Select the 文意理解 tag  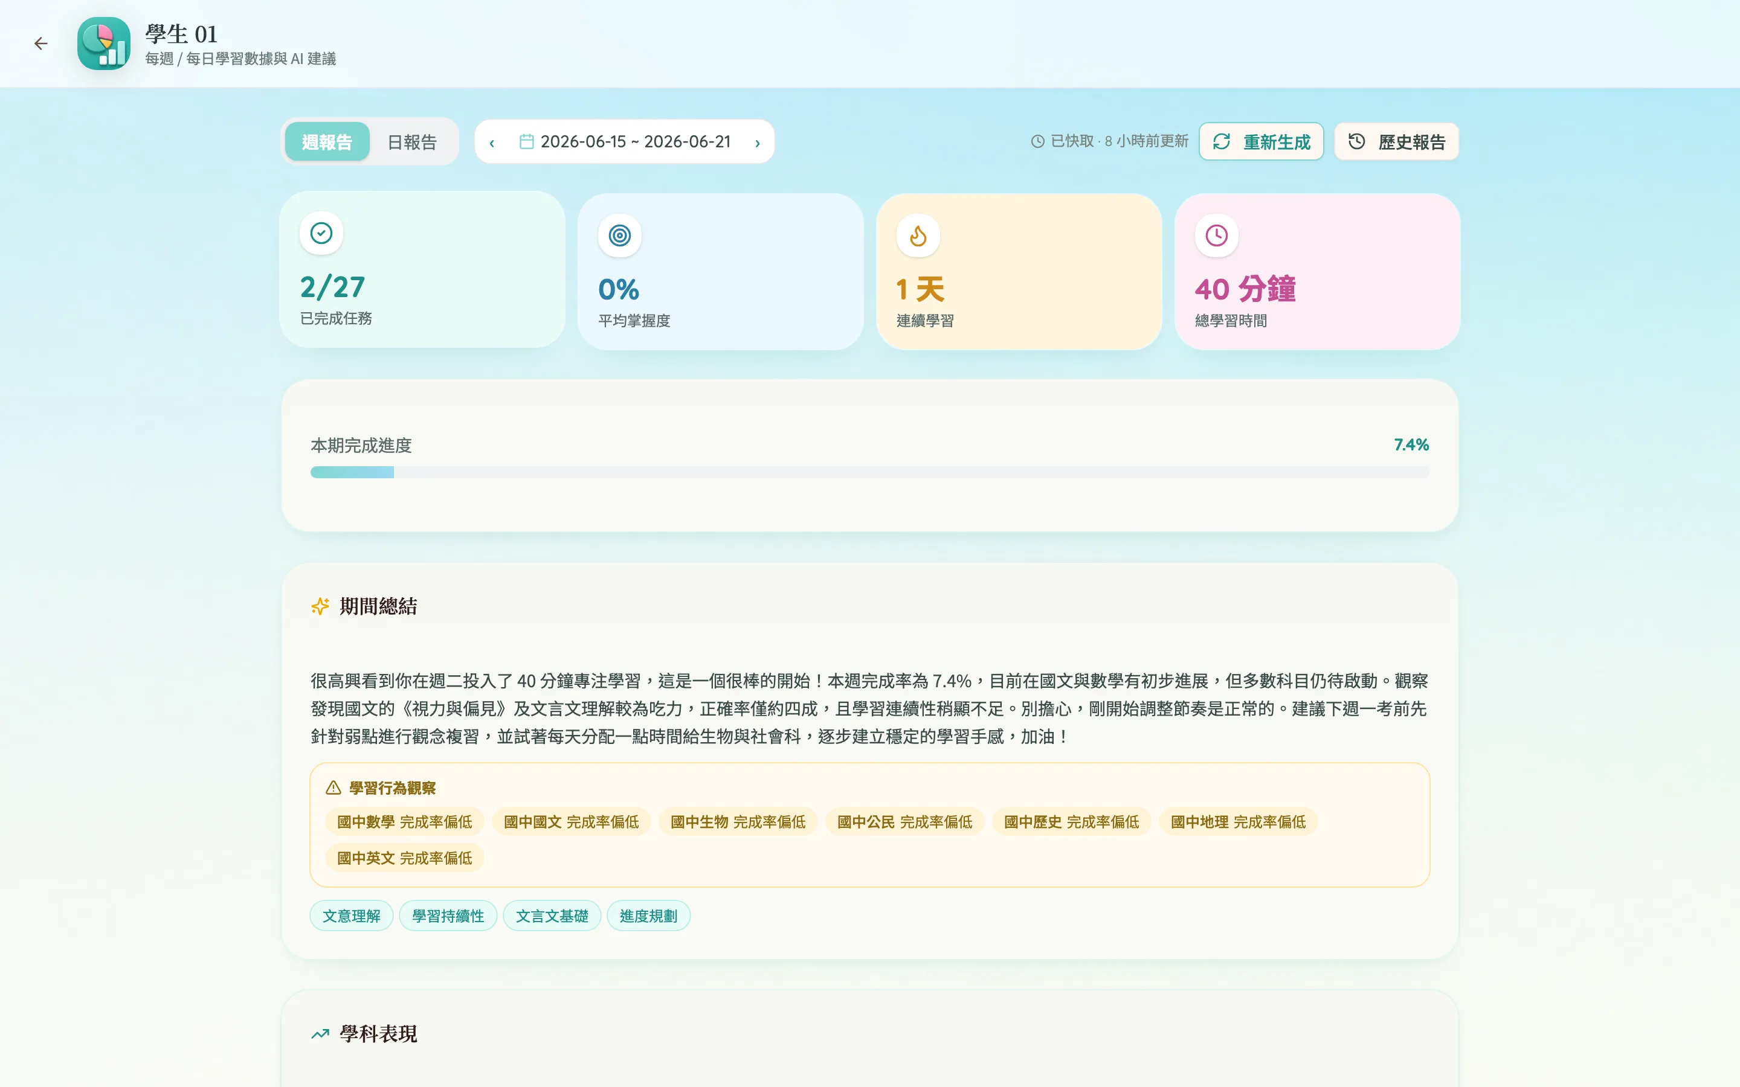click(x=352, y=916)
